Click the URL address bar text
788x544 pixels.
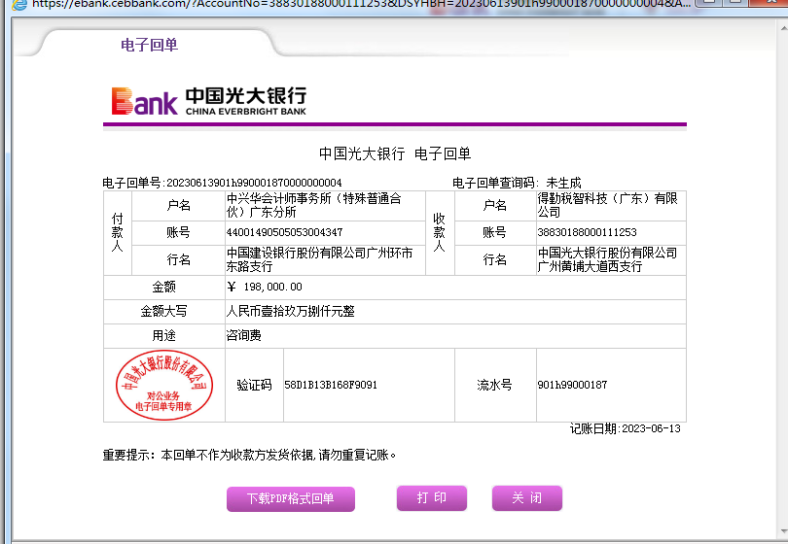[x=361, y=4]
